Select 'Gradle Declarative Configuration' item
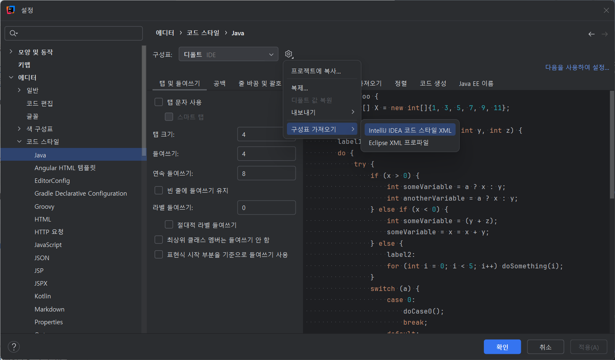The height and width of the screenshot is (360, 615). (81, 193)
